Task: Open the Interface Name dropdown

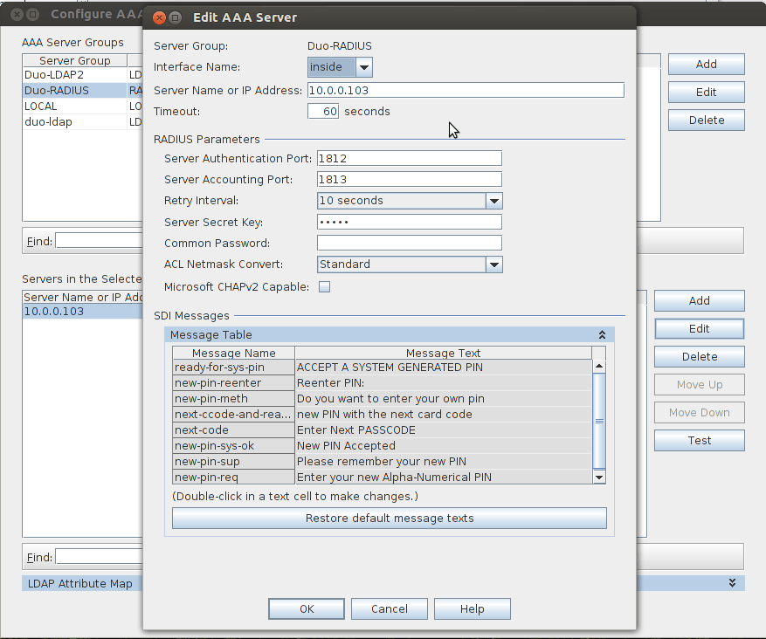Action: (363, 66)
